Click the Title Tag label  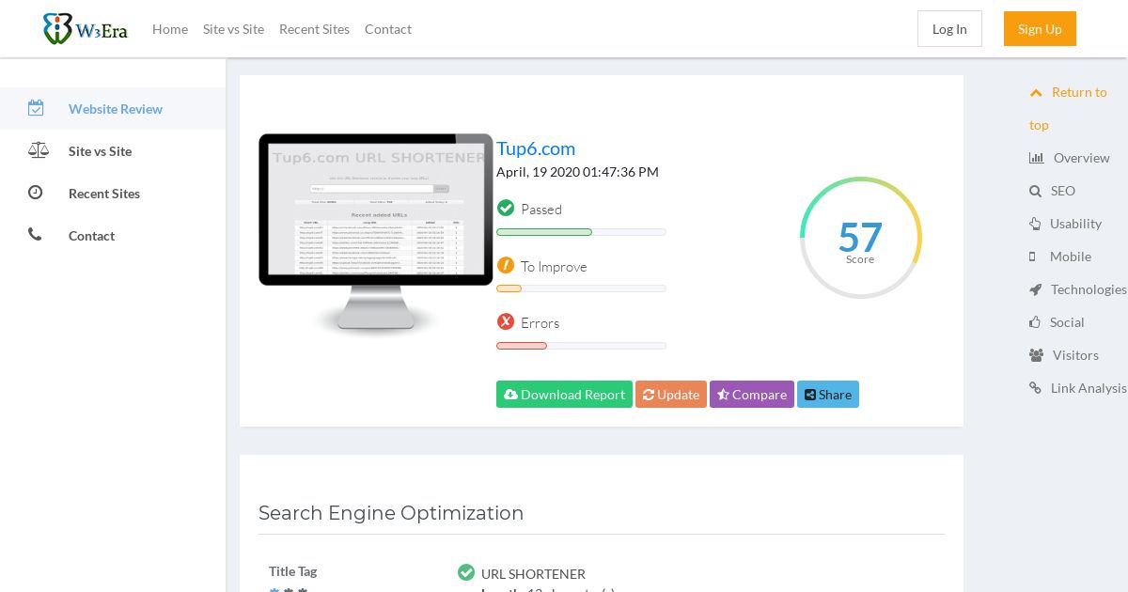click(x=292, y=571)
